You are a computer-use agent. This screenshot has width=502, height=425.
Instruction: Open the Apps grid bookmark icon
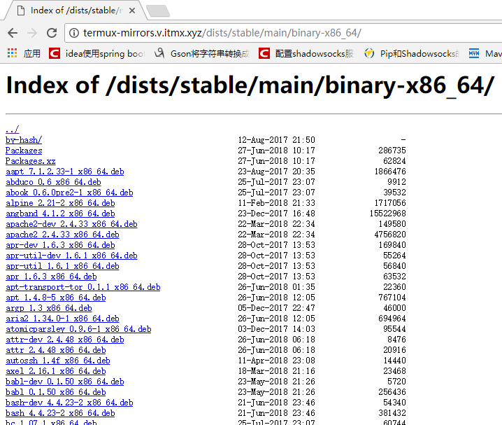coord(12,53)
